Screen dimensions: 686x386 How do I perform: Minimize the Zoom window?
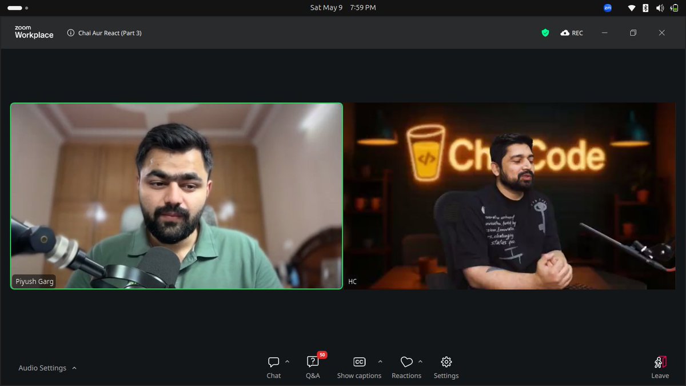tap(605, 33)
